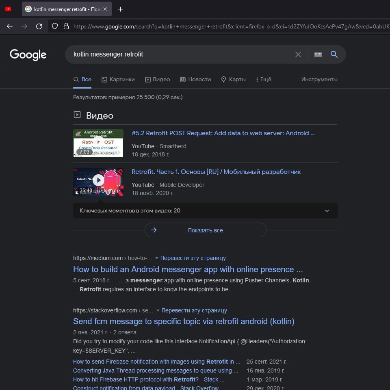Screen dimensions: 390x390
Task: Open the Retrofit. Часть 1. Основы link
Action: point(216,172)
